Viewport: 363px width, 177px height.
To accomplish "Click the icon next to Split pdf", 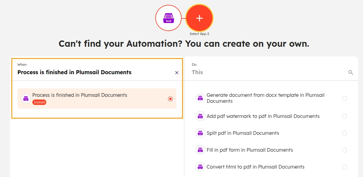I will click(200, 133).
